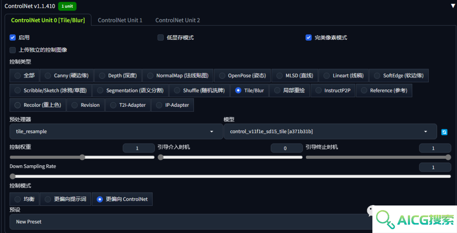Open the 预处理器 tile_resample dropdown
The width and height of the screenshot is (457, 233).
116,131
